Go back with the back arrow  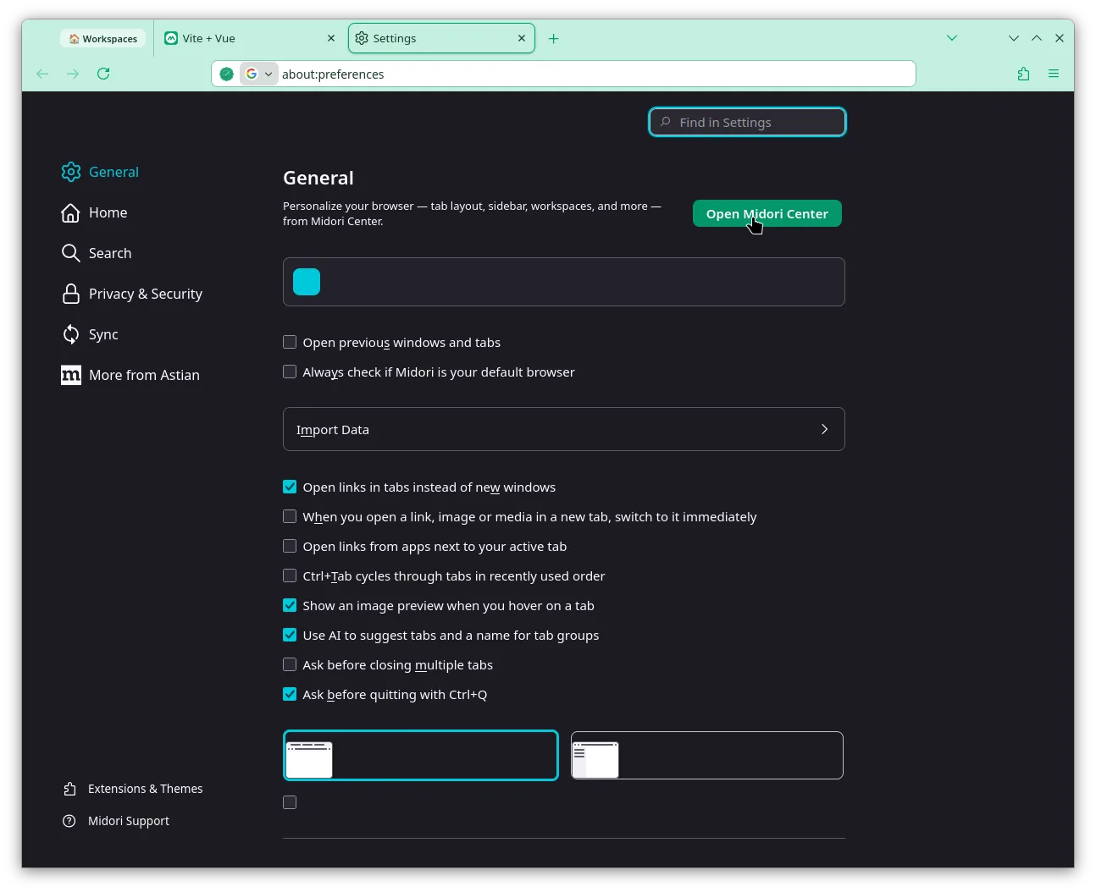(x=42, y=74)
